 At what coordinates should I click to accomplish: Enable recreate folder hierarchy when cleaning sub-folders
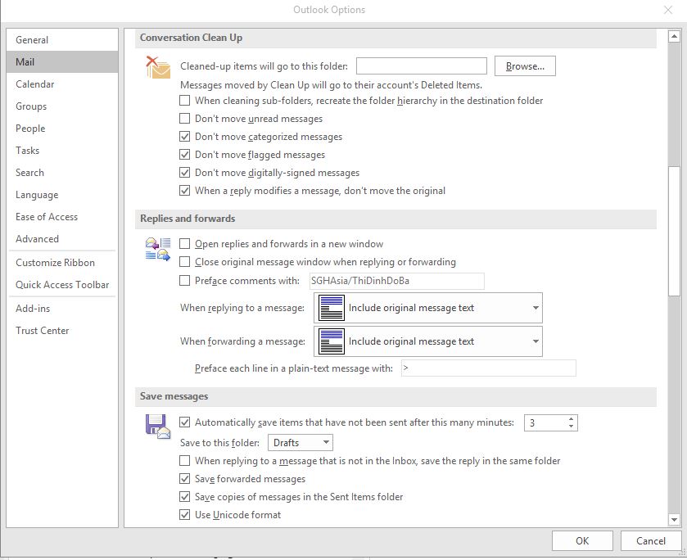point(185,101)
